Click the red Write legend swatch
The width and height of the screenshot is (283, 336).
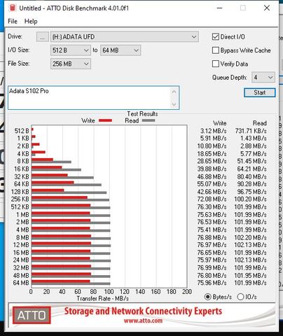pyautogui.click(x=105, y=120)
